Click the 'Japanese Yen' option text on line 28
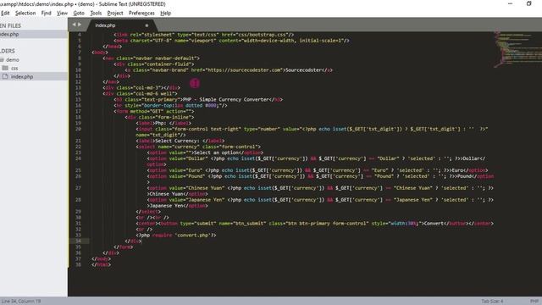This screenshot has width=542, height=305. pyautogui.click(x=166, y=206)
